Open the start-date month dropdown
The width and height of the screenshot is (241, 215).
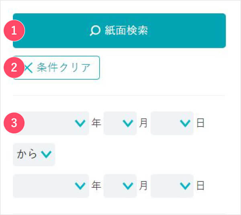point(120,123)
